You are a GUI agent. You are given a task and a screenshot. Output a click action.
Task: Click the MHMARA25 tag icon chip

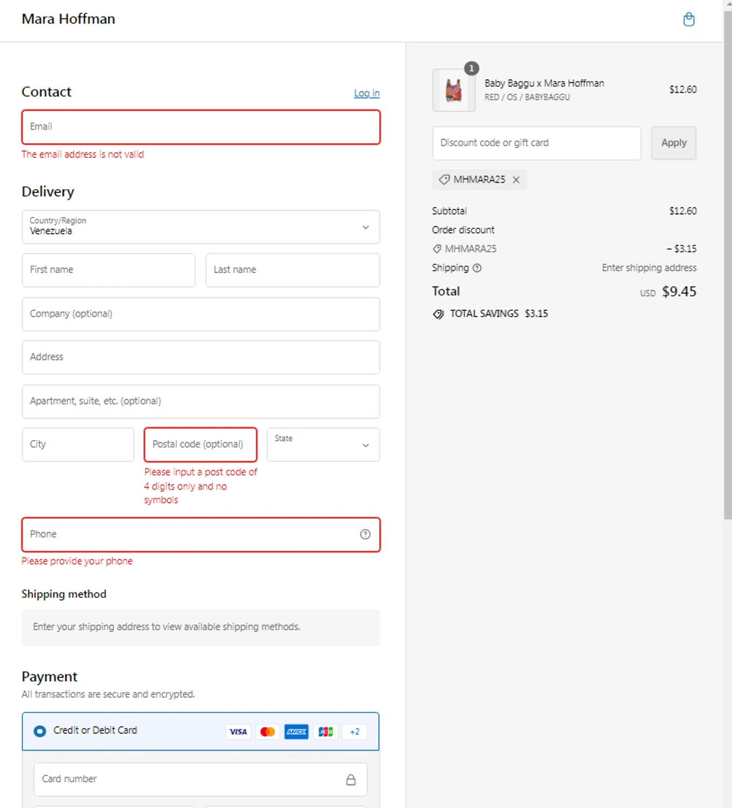(x=479, y=180)
